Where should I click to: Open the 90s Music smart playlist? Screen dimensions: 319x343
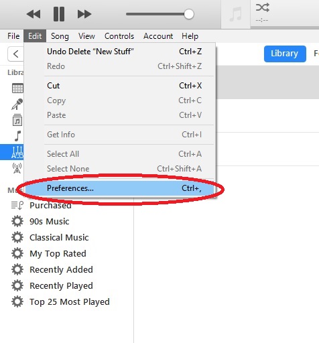[x=50, y=221]
